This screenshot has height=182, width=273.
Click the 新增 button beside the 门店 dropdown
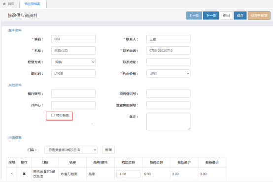click(x=108, y=150)
